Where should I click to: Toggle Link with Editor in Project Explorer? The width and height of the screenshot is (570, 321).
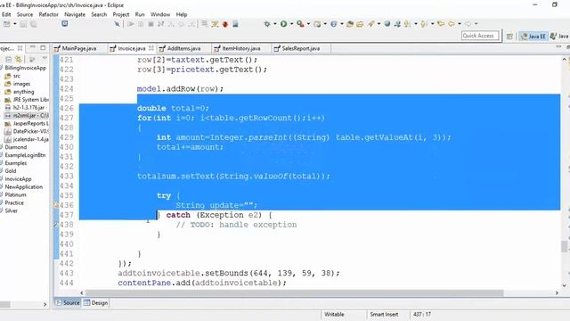click(18, 60)
